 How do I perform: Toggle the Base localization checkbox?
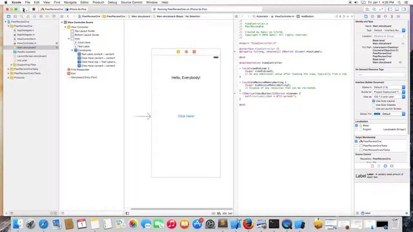(356, 126)
